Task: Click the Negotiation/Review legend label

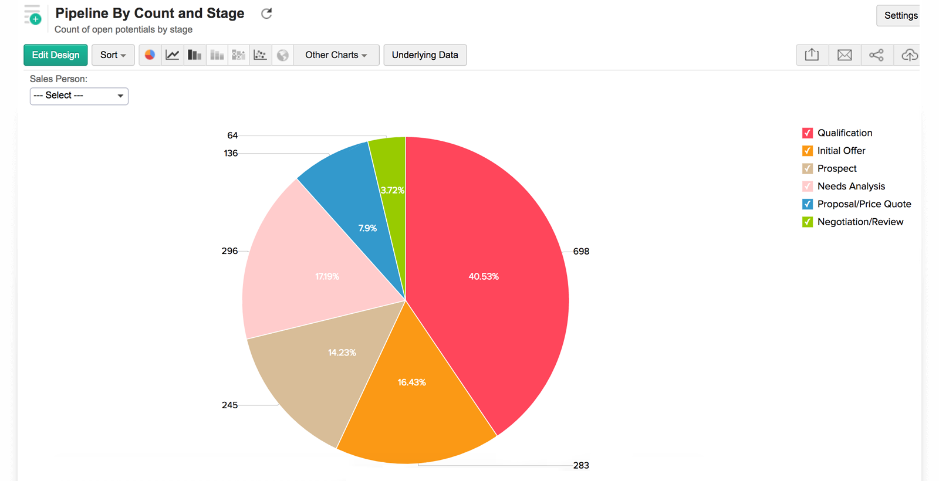Action: [860, 222]
